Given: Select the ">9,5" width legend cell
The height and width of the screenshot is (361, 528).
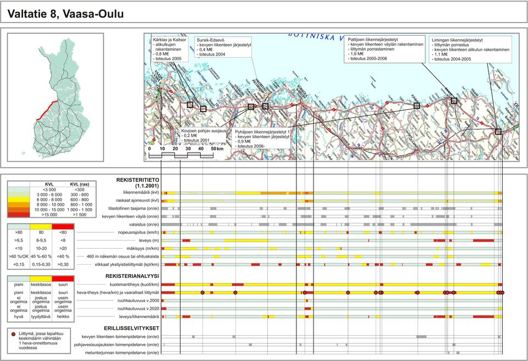Looking at the screenshot, I should 19,240.
